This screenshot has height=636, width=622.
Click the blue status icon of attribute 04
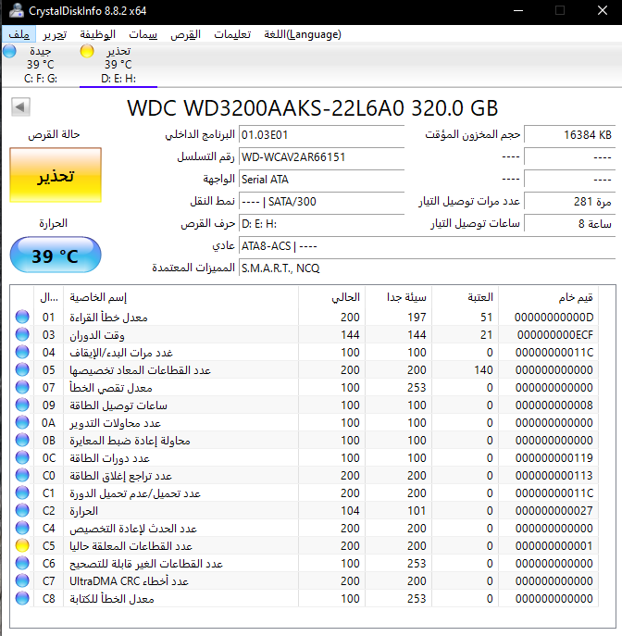pyautogui.click(x=22, y=352)
